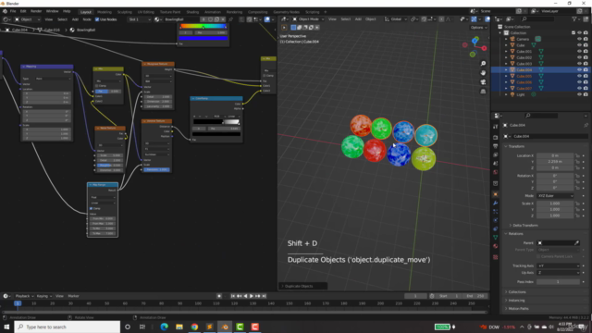592x333 pixels.
Task: Switch perspective/orthographic grid icon in viewport
Action: tap(483, 92)
